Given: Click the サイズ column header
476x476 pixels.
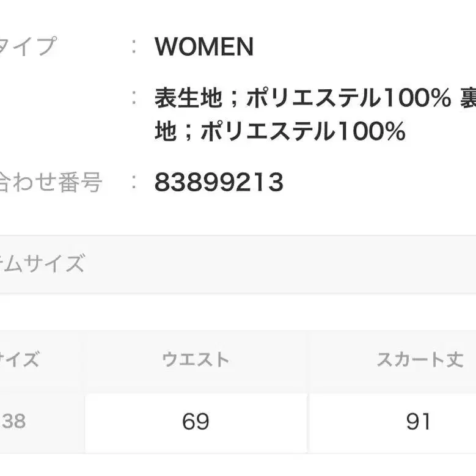Looking at the screenshot, I should pyautogui.click(x=20, y=359).
